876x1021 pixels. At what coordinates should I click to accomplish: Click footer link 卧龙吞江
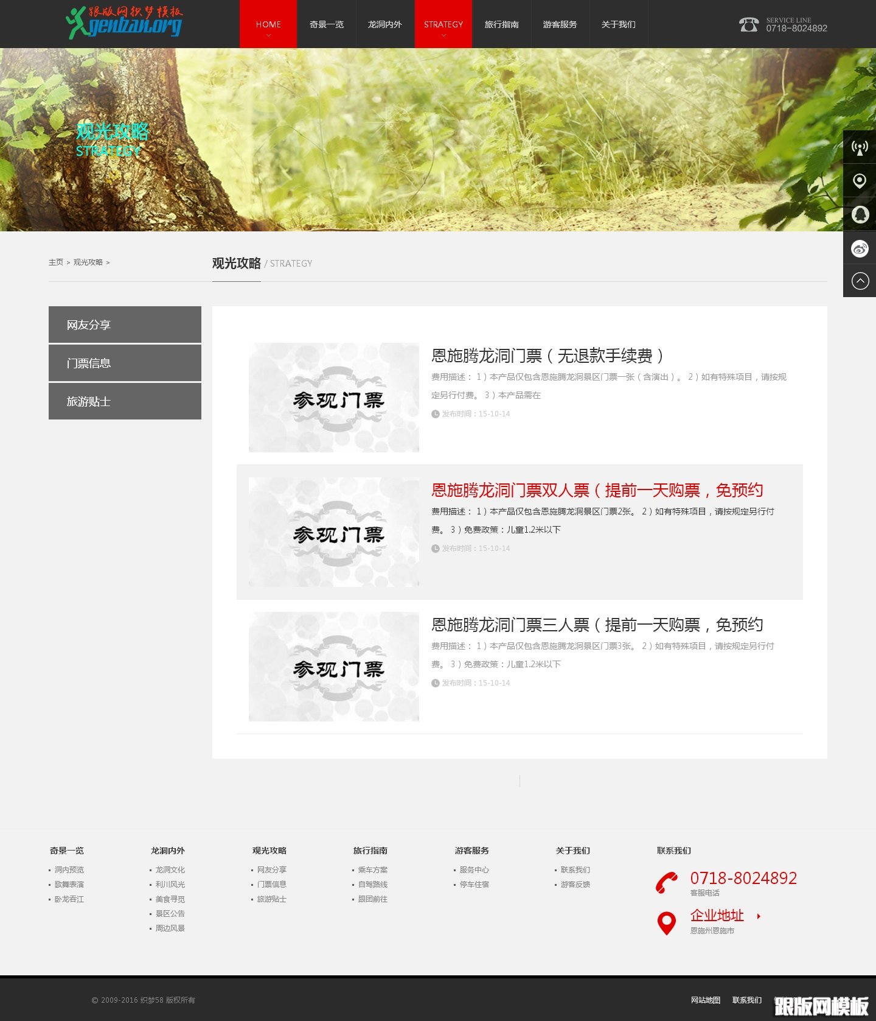click(69, 899)
